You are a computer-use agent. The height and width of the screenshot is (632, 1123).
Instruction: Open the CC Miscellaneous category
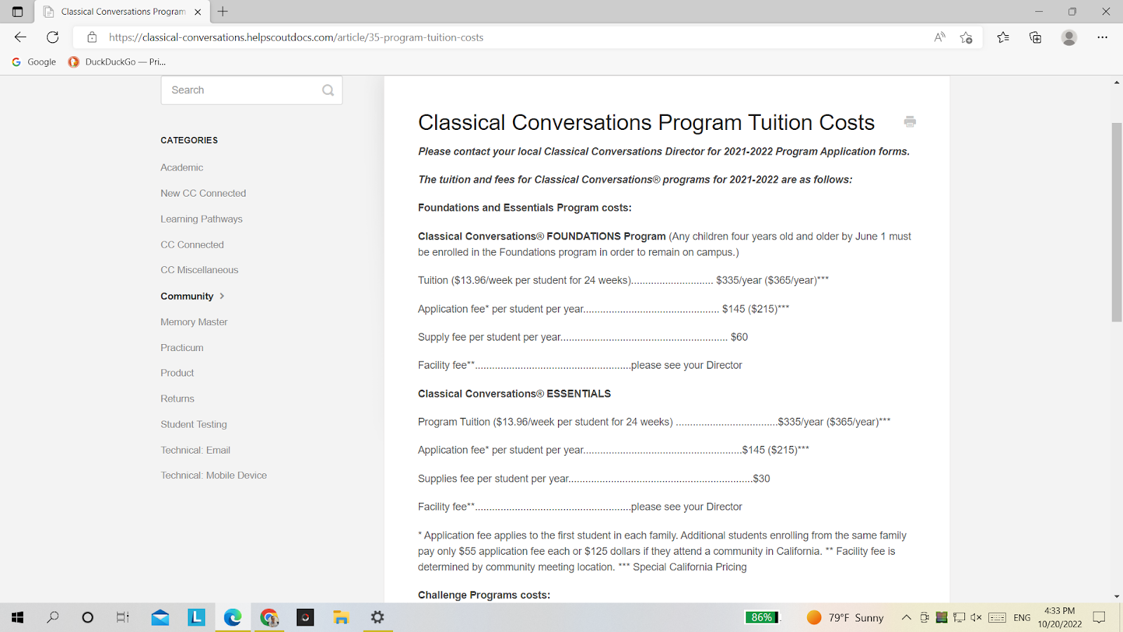199,270
